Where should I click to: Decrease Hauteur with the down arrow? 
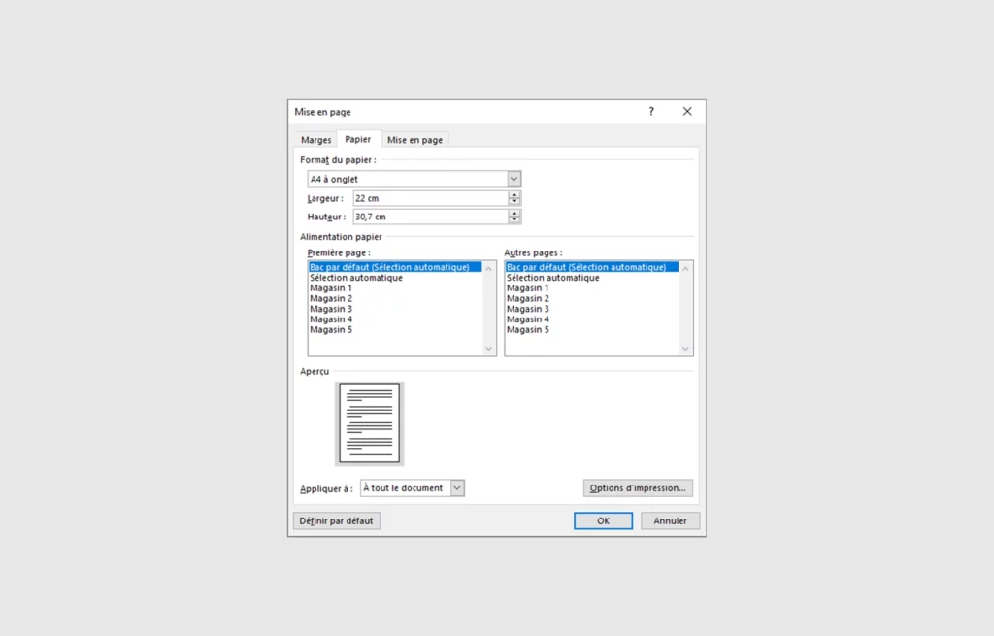click(x=514, y=220)
